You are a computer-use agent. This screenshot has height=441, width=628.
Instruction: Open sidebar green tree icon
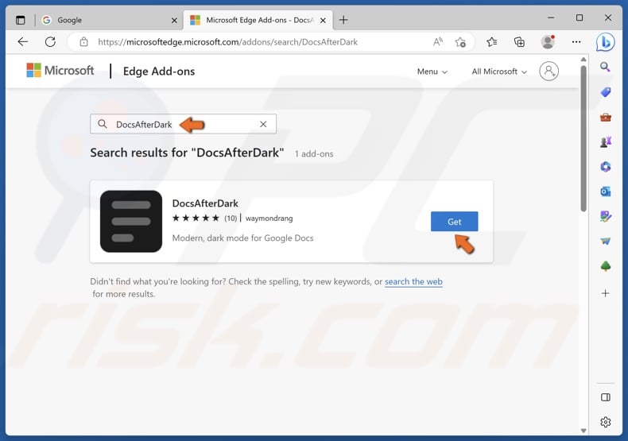605,266
